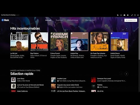The height and width of the screenshot is (105, 140).
Task: Click the Hotlist Pop title link
Action: pyautogui.click(x=74, y=53)
